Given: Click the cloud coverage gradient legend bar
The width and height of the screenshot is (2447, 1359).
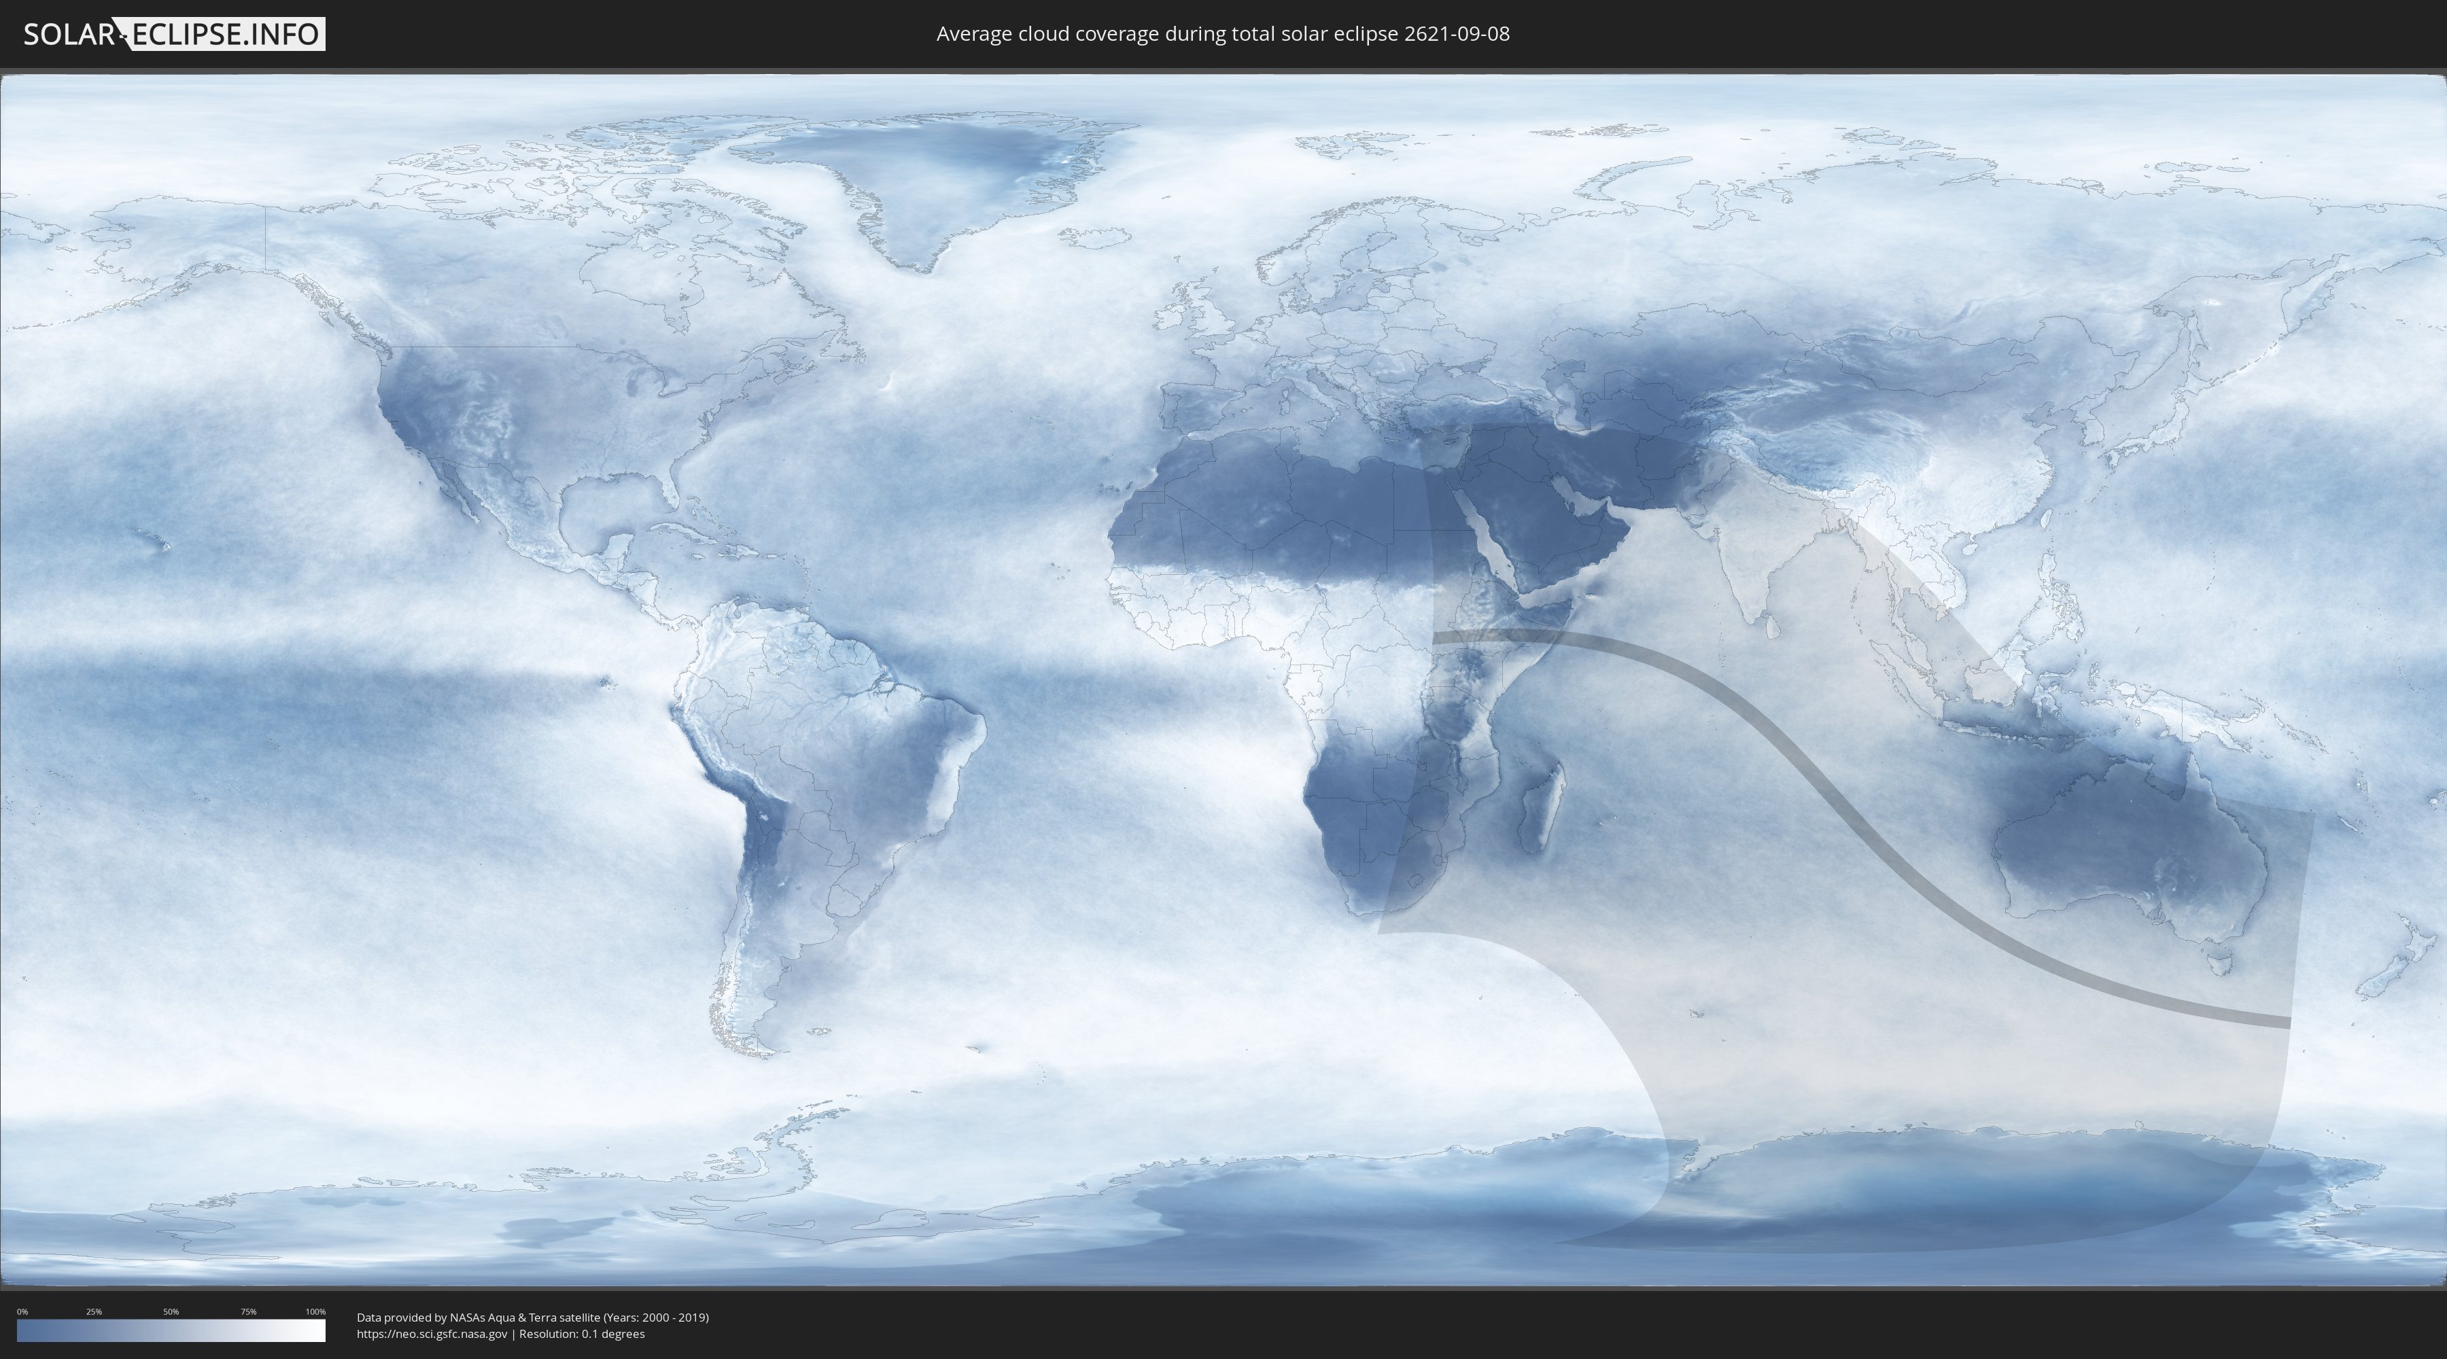Looking at the screenshot, I should point(171,1330).
